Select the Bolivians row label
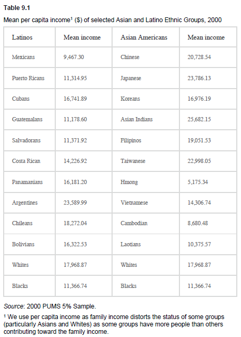This screenshot has width=241, height=337. coord(23,244)
